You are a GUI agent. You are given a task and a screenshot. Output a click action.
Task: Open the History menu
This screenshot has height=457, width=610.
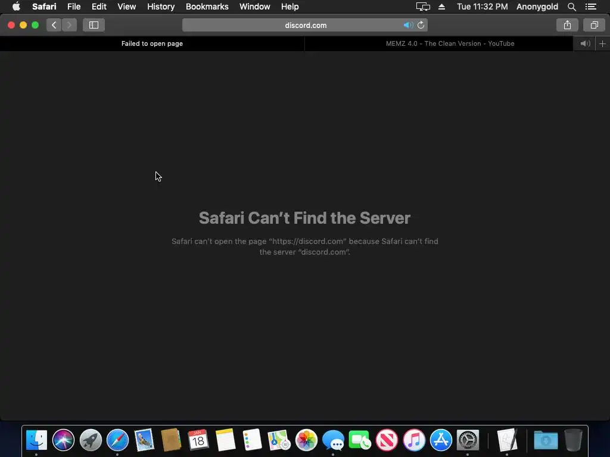point(161,7)
